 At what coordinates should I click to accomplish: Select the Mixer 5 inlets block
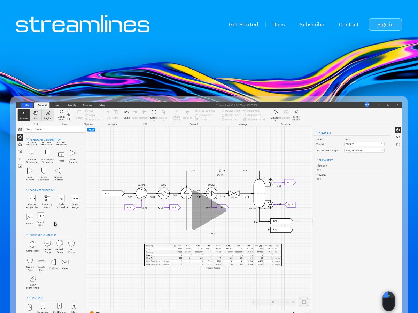tap(30, 174)
